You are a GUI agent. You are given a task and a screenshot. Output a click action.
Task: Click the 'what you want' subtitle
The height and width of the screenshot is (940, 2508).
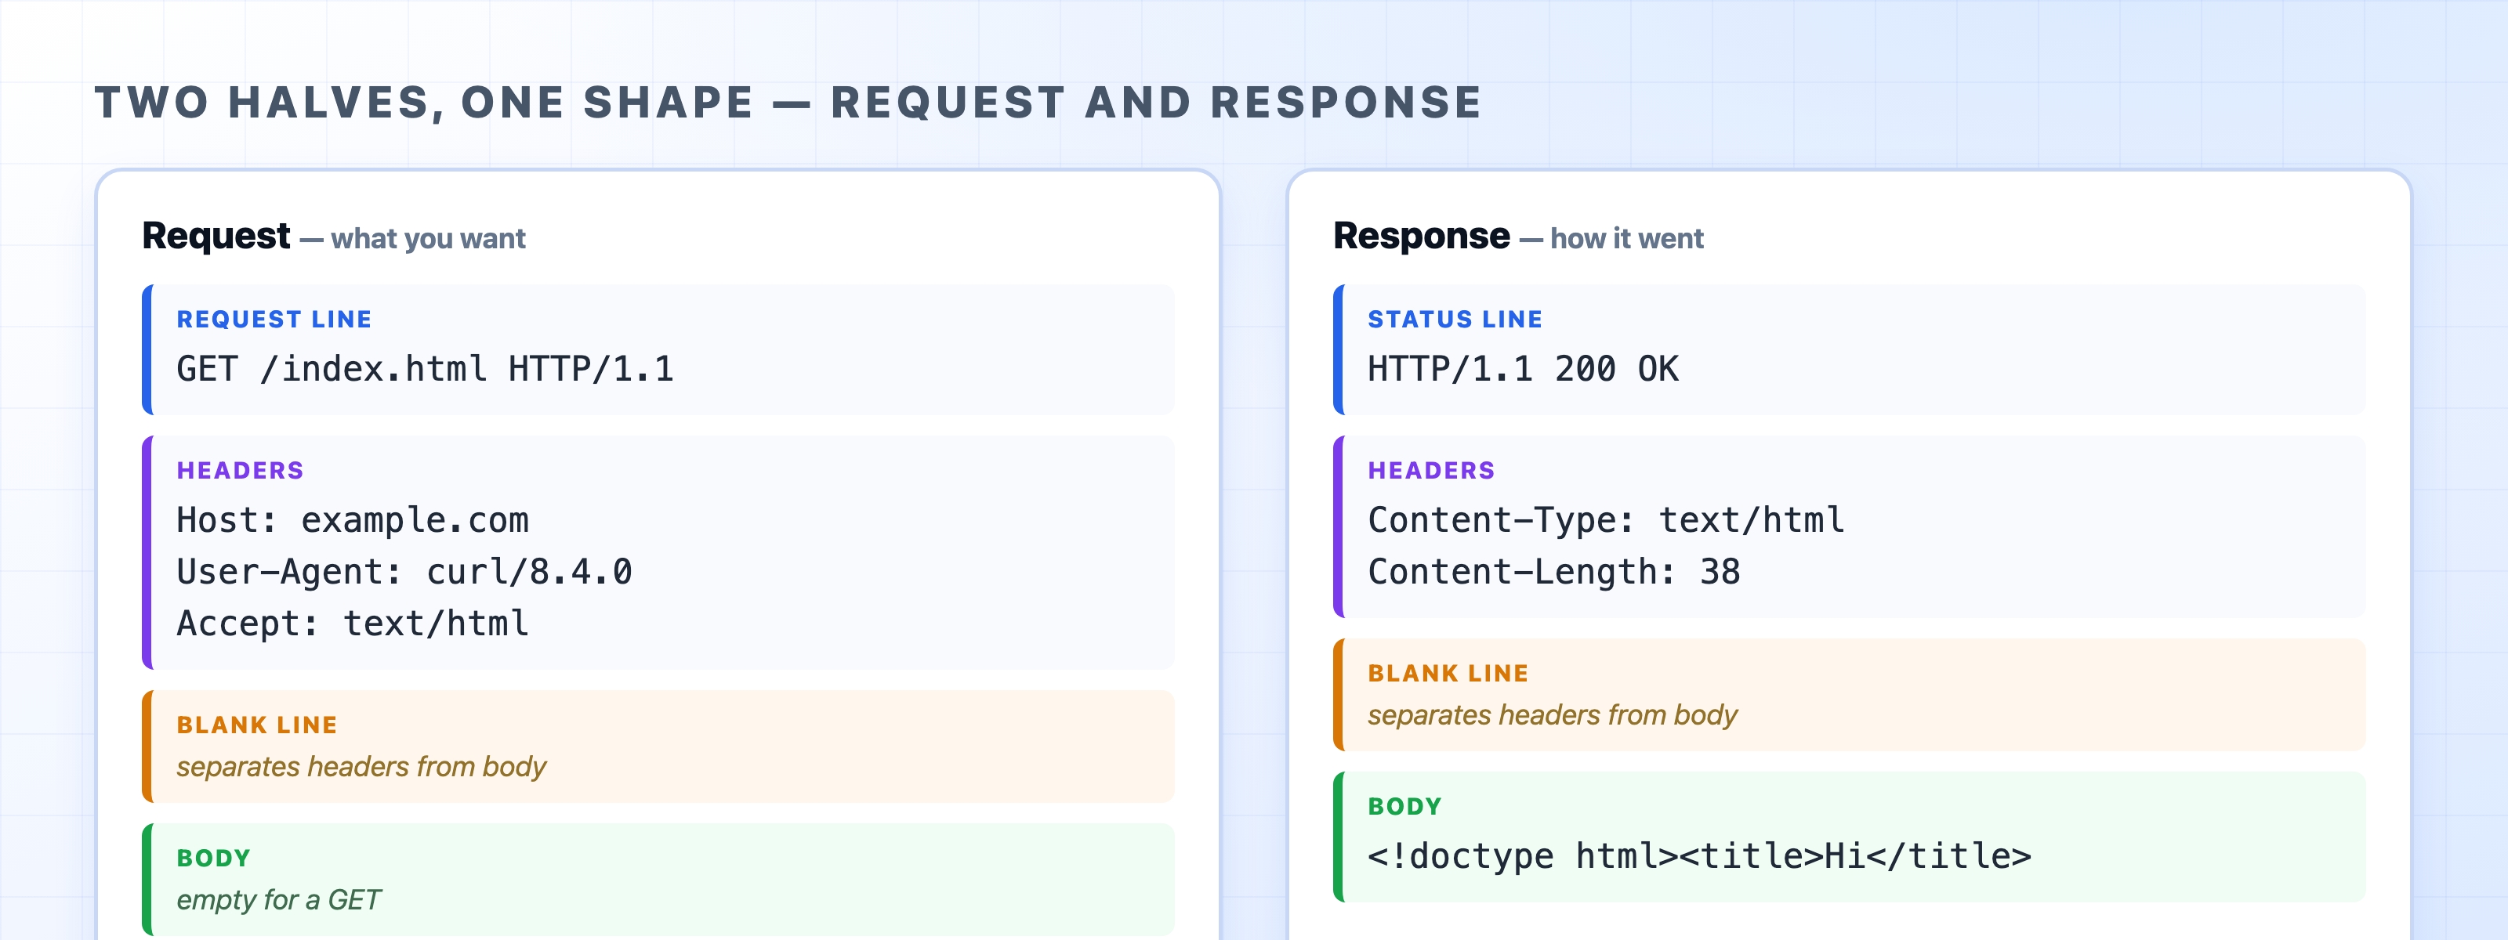[x=427, y=238]
